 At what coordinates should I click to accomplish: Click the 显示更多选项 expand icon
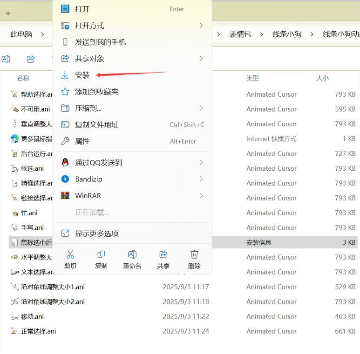(x=65, y=234)
